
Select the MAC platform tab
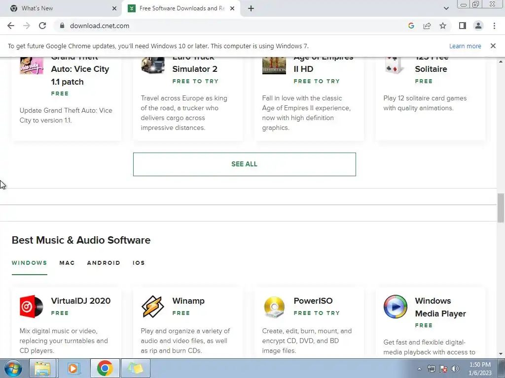pos(67,263)
